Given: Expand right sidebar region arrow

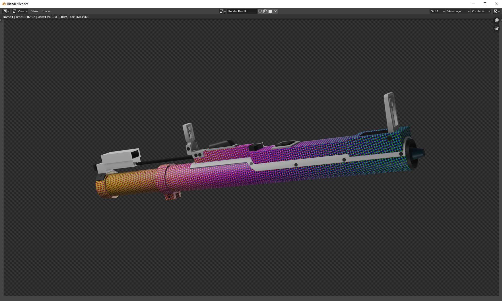Looking at the screenshot, I should 501,20.
